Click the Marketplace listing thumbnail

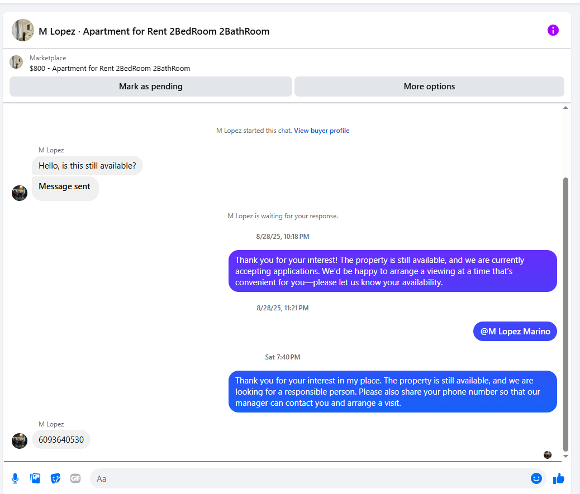click(16, 62)
